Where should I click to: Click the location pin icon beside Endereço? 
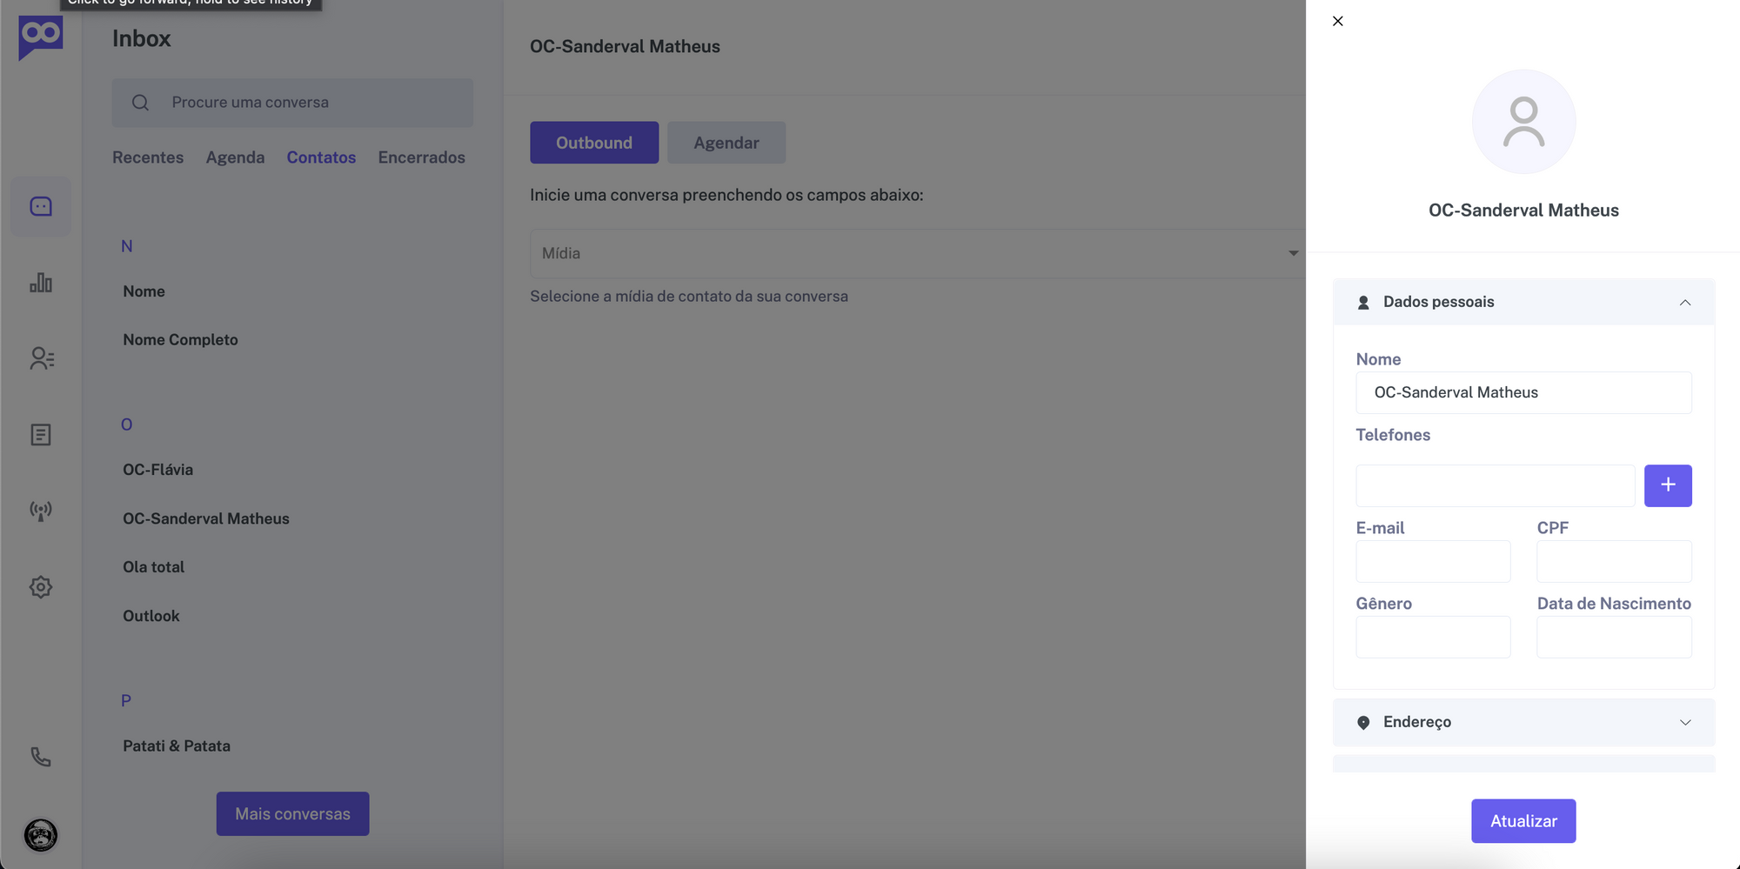tap(1363, 723)
